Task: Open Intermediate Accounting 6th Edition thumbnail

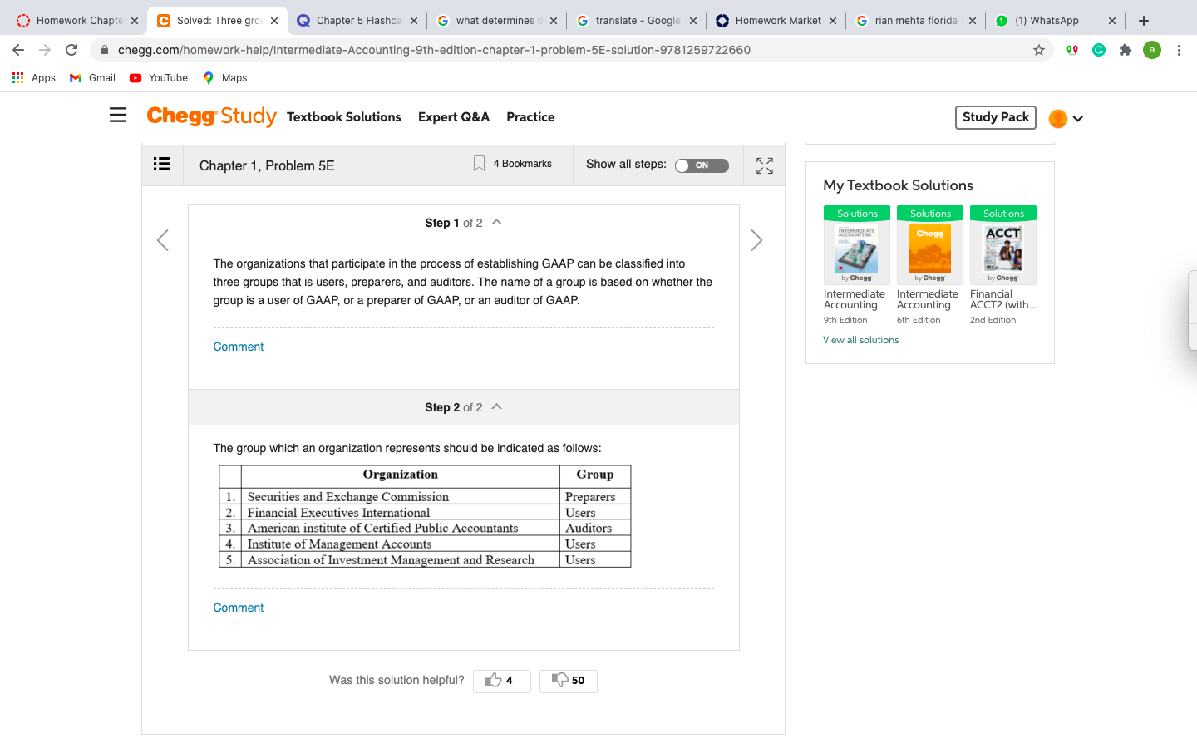Action: tap(930, 245)
